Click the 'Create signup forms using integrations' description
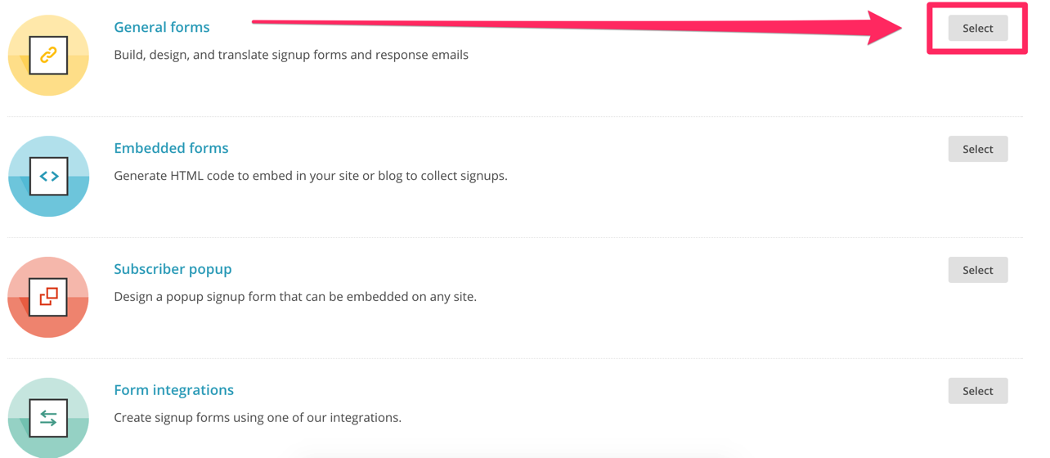The image size is (1050, 458). (258, 418)
